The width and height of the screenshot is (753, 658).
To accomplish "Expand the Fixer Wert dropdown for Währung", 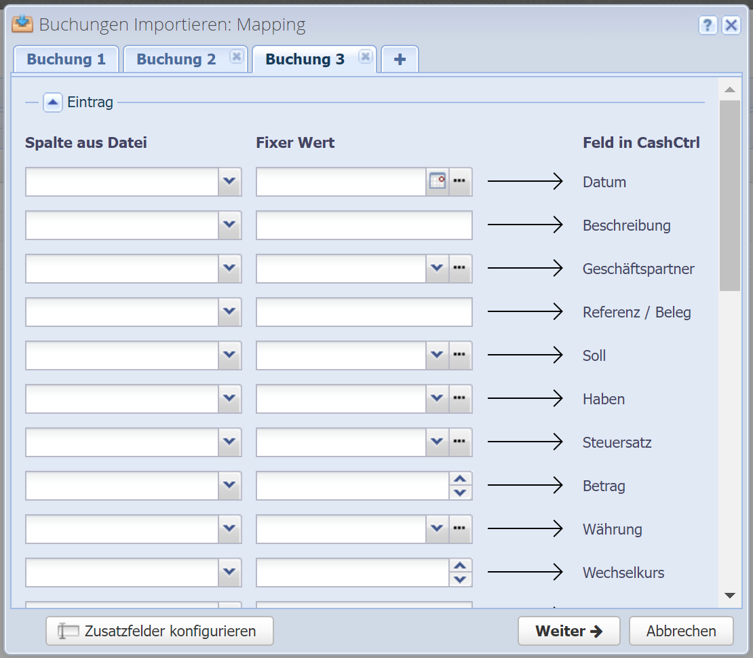I will coord(437,529).
